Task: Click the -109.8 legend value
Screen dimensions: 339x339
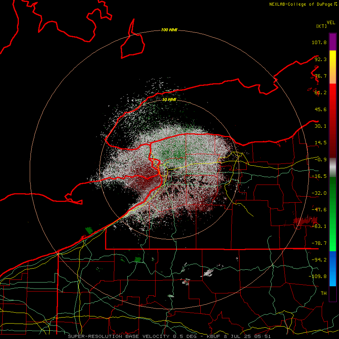Action: 318,276
